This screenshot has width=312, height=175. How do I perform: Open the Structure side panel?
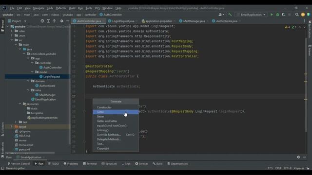pos(2,129)
